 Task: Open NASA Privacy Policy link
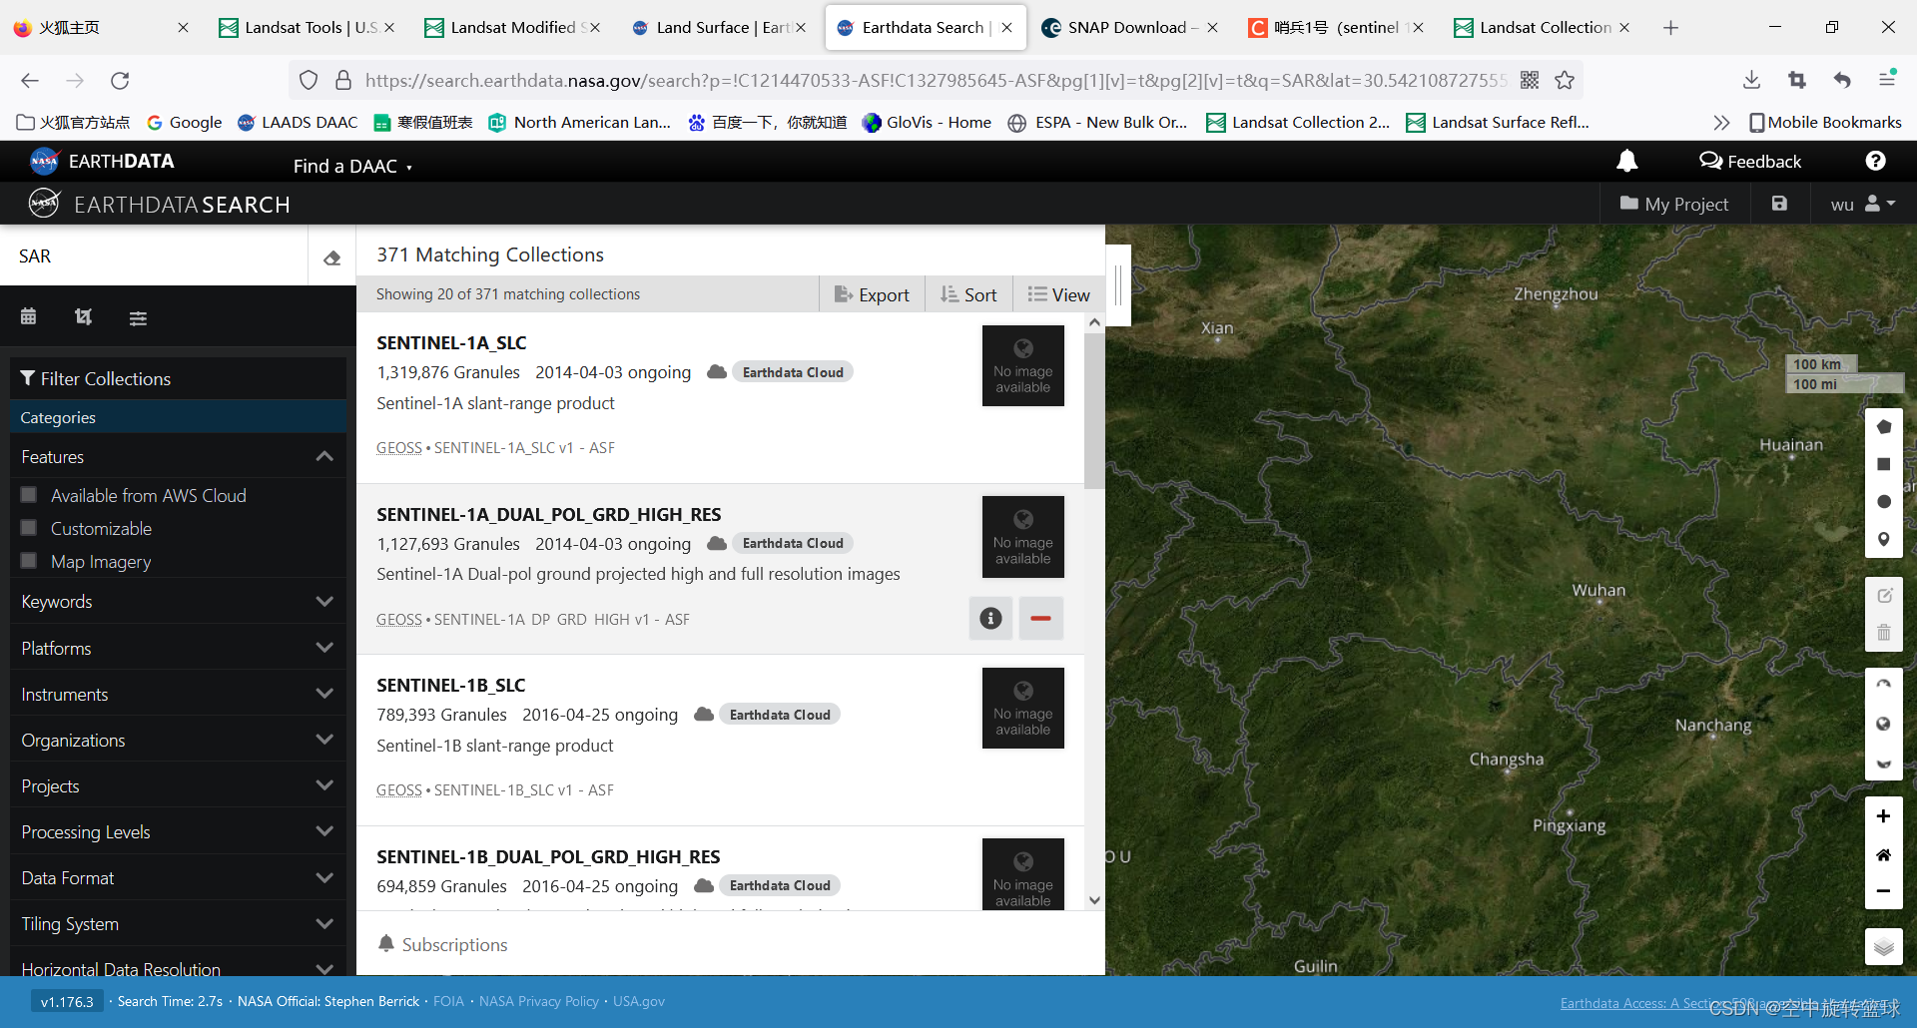pos(539,1001)
